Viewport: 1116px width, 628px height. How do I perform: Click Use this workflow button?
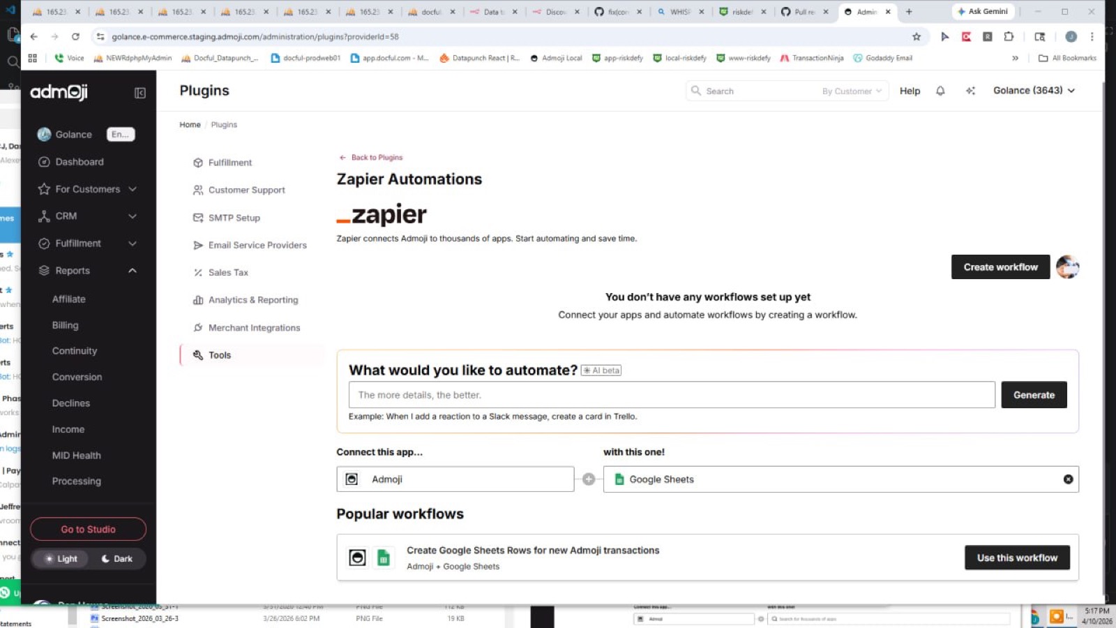pos(1017,558)
